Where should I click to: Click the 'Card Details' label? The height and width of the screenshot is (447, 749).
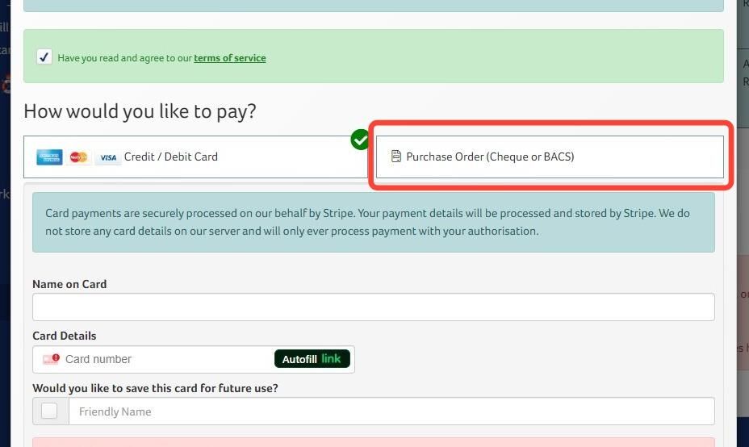tap(65, 336)
